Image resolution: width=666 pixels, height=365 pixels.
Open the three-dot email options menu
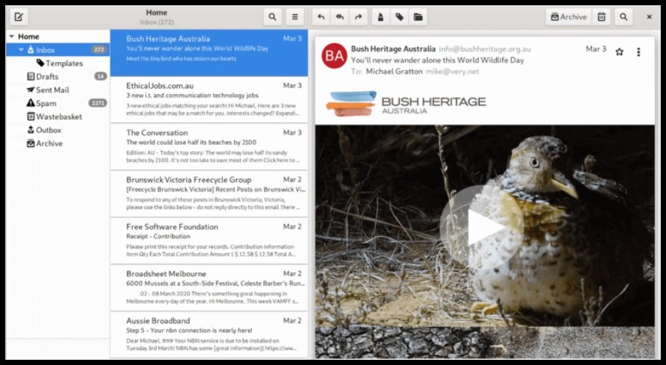coord(638,52)
